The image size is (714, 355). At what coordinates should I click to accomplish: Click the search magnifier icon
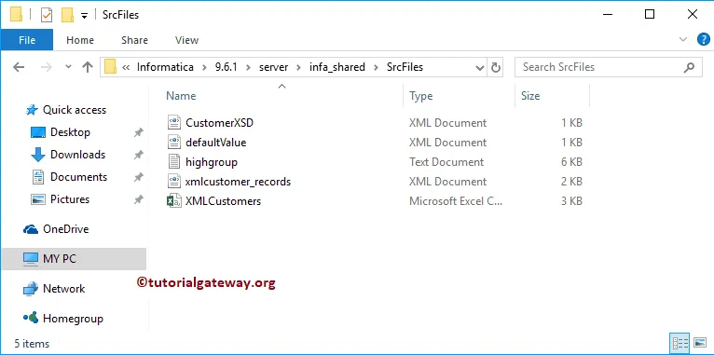click(689, 67)
